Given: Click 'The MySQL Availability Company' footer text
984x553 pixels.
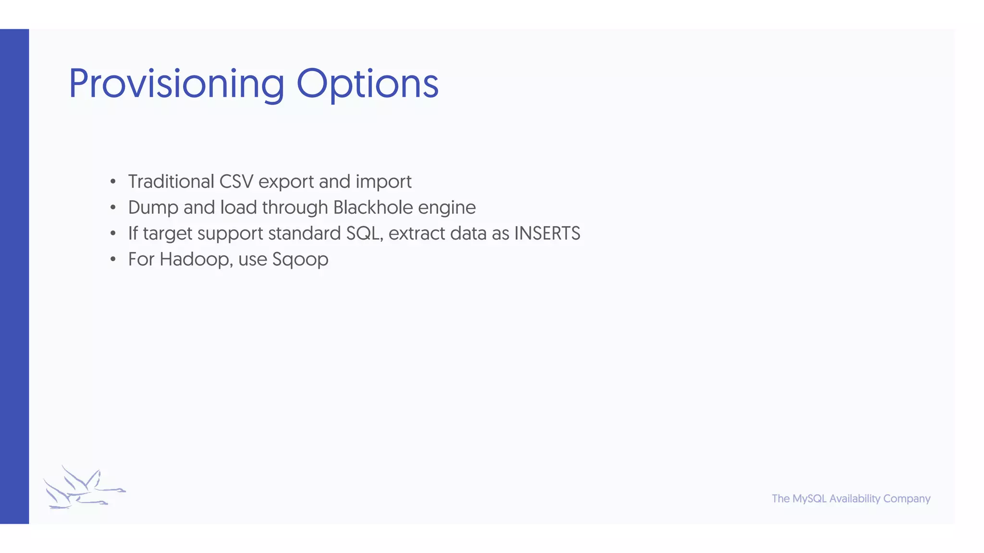Looking at the screenshot, I should [x=851, y=498].
